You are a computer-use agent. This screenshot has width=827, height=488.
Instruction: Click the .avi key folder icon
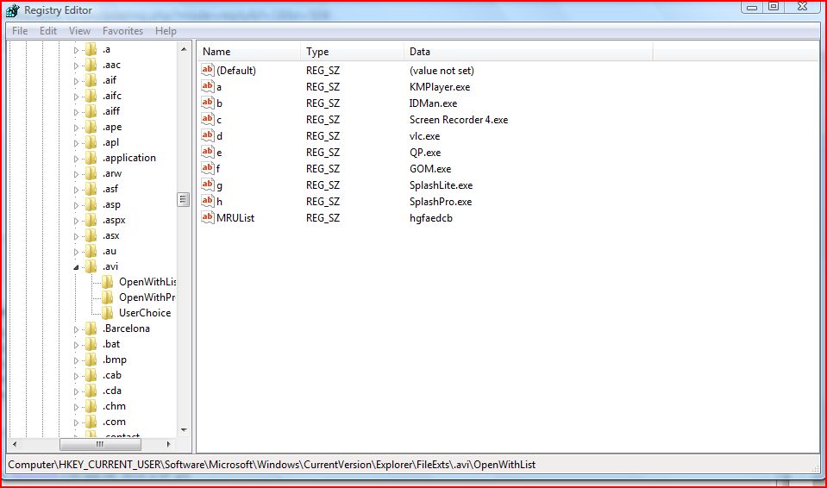click(x=91, y=266)
